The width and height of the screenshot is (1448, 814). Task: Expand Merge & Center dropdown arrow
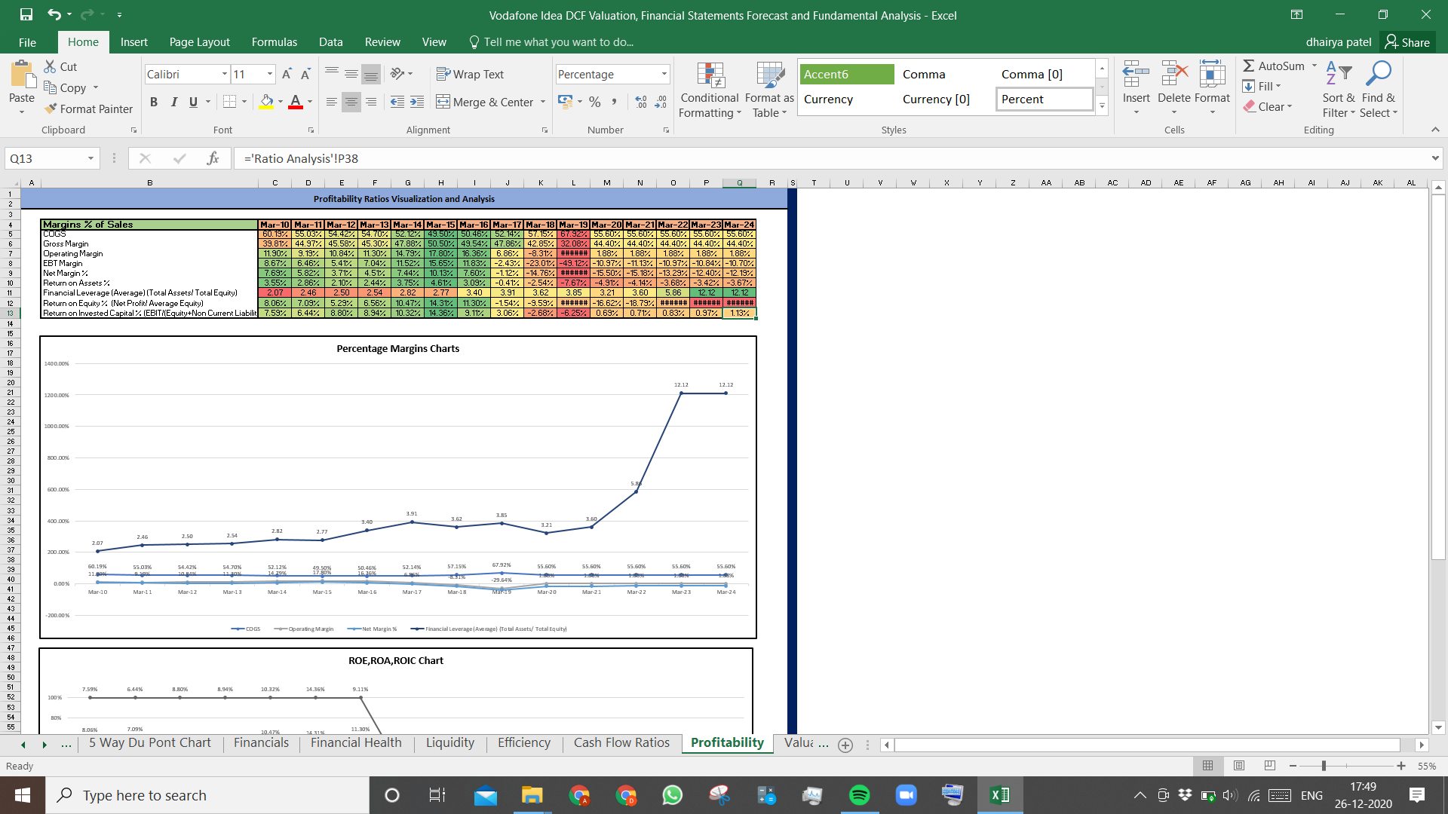pyautogui.click(x=543, y=102)
